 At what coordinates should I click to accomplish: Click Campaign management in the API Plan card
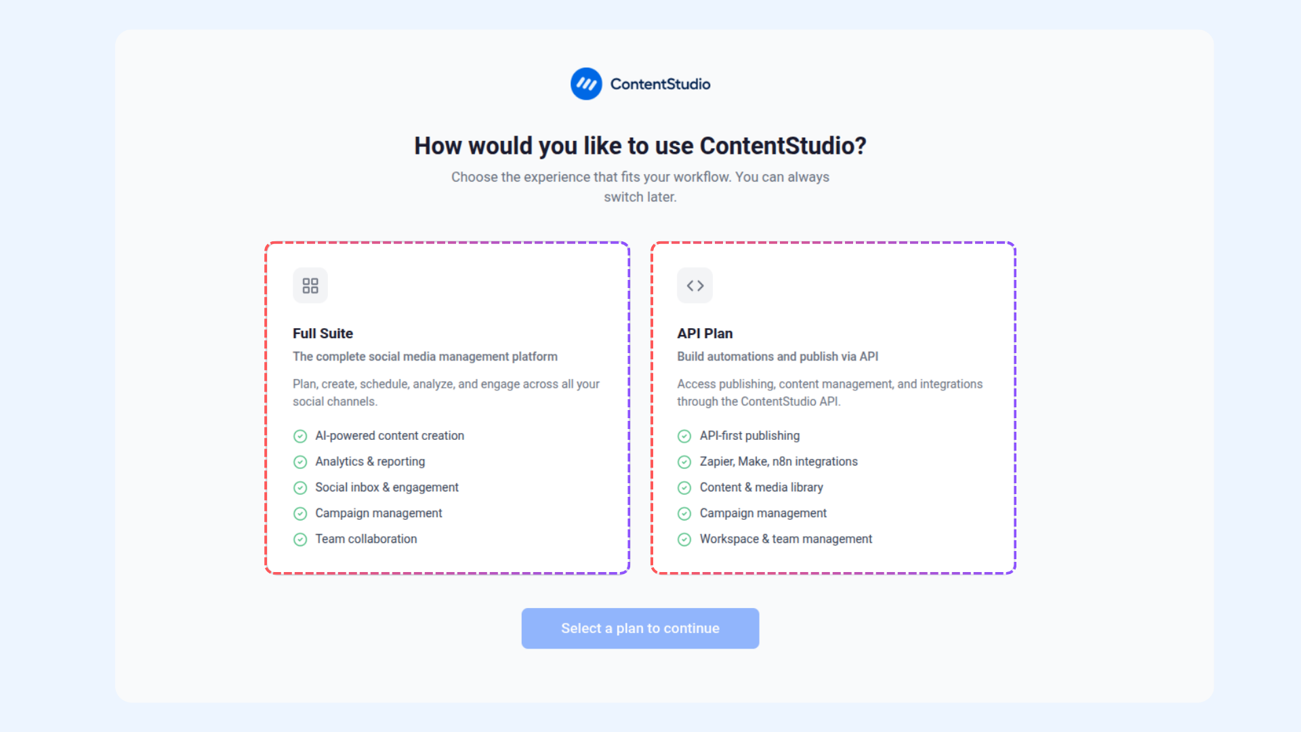(x=763, y=513)
